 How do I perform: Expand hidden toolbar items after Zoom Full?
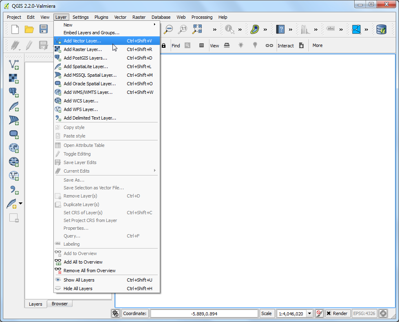pyautogui.click(x=214, y=29)
